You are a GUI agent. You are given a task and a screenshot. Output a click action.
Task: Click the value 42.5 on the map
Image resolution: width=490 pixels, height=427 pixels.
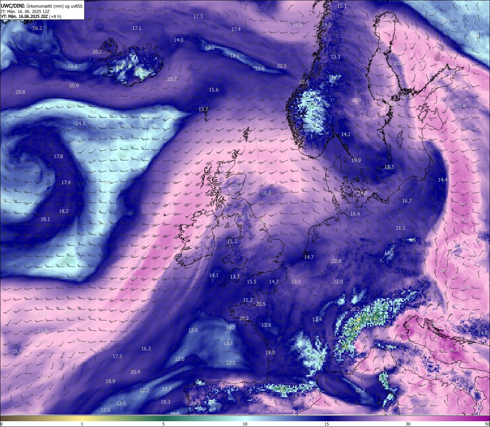click(465, 204)
